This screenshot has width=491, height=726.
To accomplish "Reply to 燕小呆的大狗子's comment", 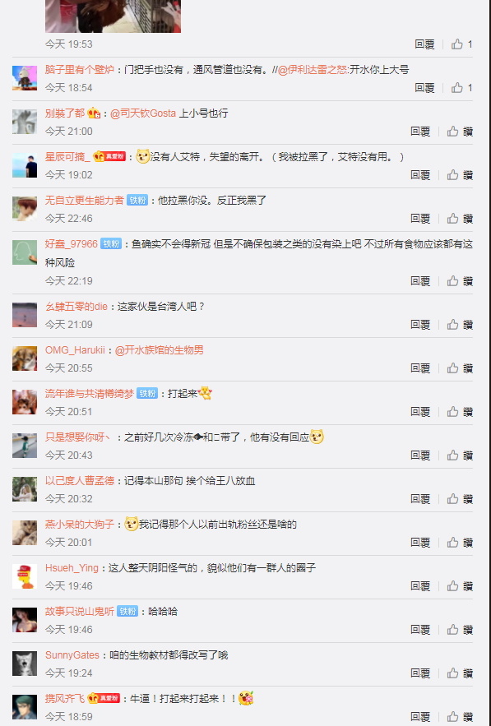I will click(x=420, y=542).
